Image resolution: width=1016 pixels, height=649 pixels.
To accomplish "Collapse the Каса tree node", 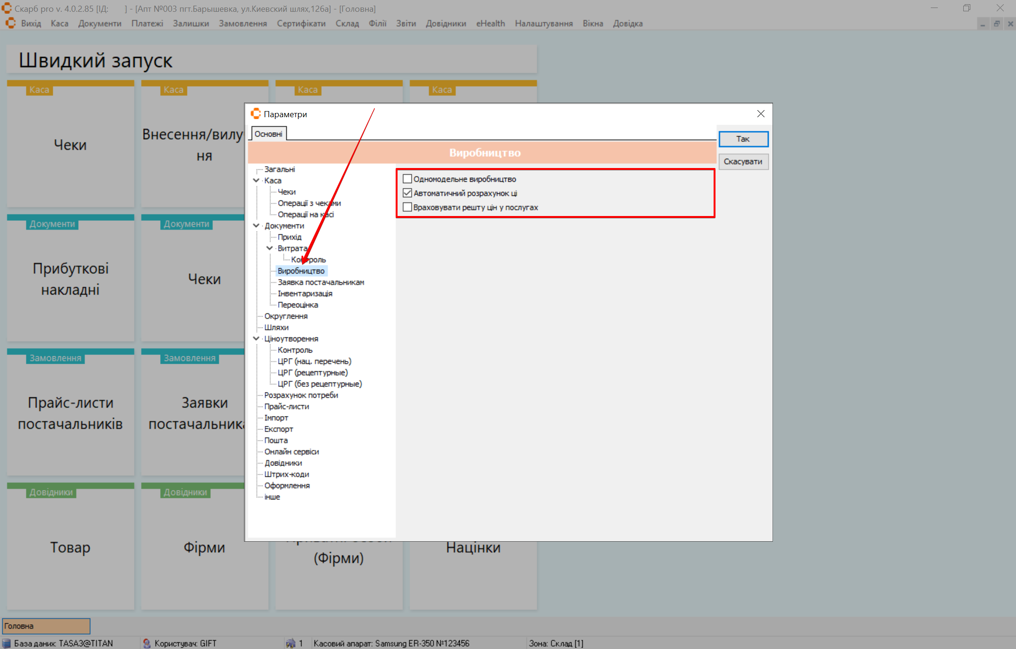I will click(256, 180).
